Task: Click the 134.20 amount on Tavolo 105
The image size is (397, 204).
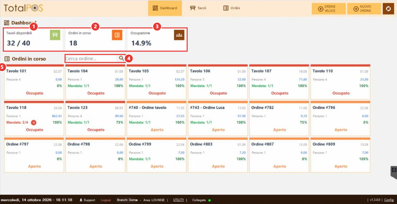Action: click(x=179, y=79)
